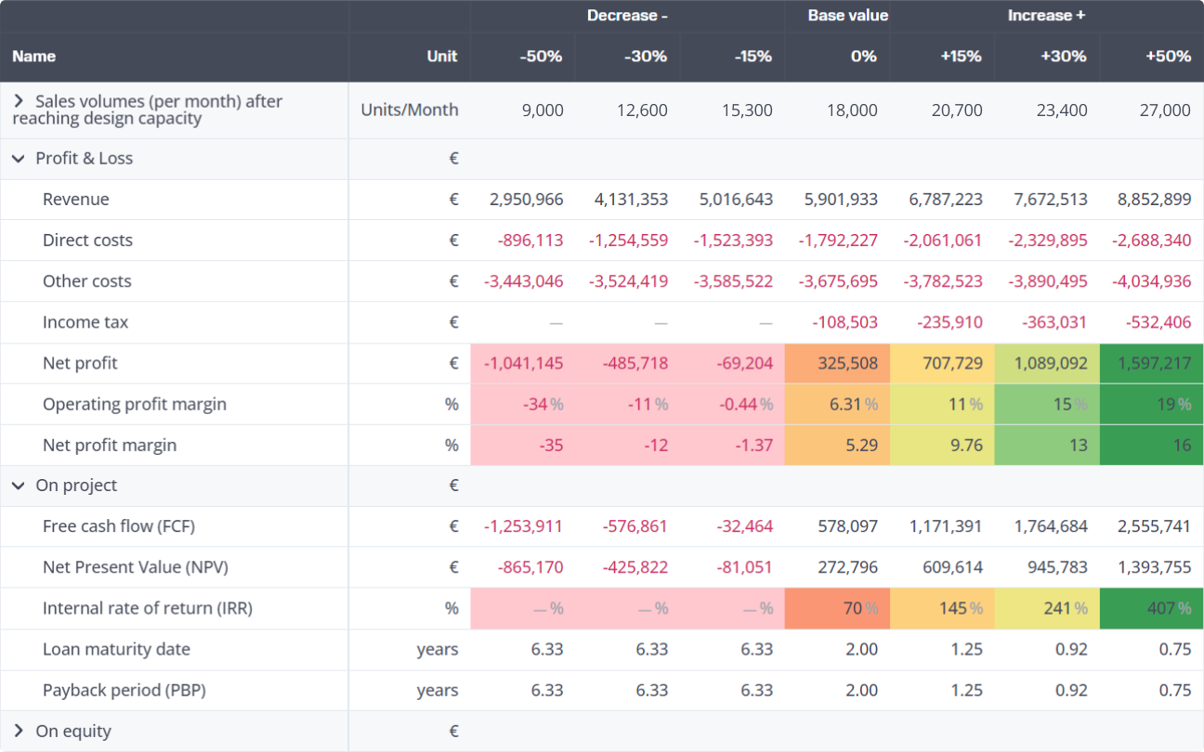Screen dimensions: 1204x752
Task: Click the Net profit margin row label
Action: tap(110, 445)
